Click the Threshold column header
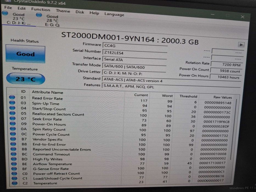 (x=188, y=96)
